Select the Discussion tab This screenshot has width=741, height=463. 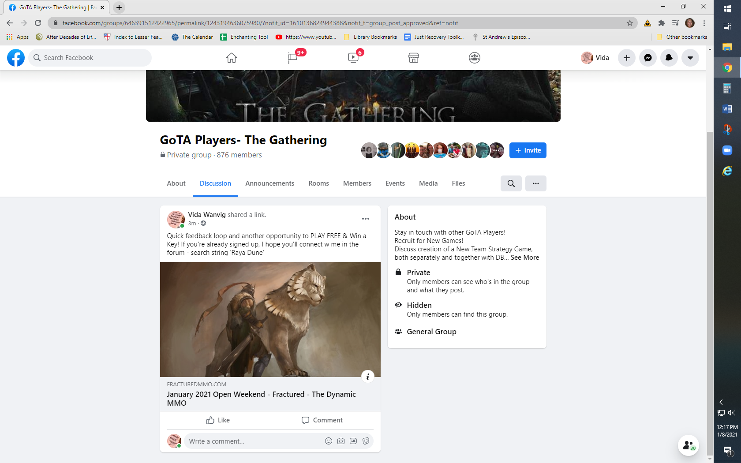pos(215,183)
